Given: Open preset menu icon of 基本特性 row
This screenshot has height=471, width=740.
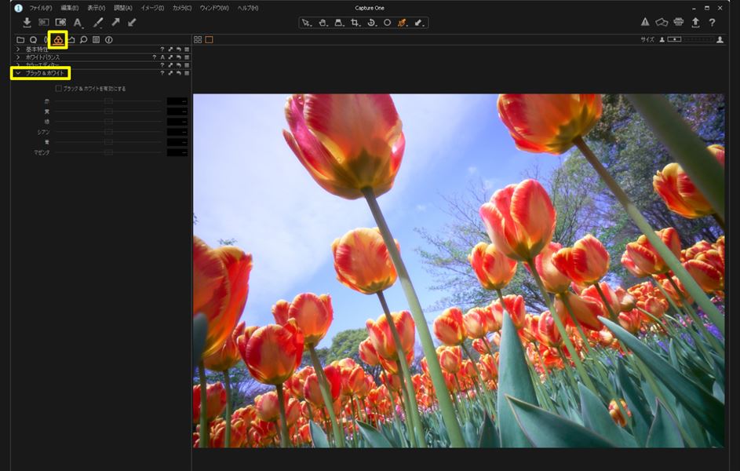Looking at the screenshot, I should (187, 49).
